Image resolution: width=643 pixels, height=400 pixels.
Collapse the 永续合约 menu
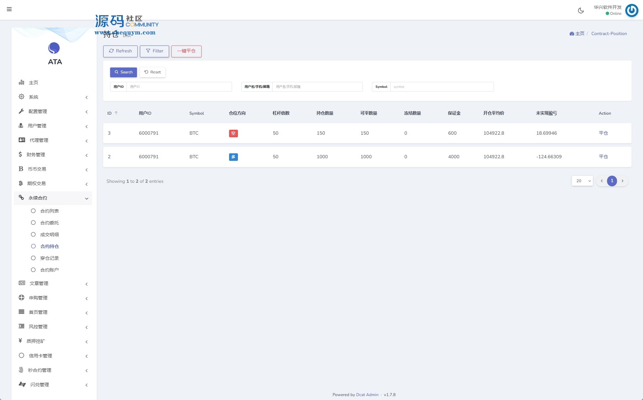(87, 198)
